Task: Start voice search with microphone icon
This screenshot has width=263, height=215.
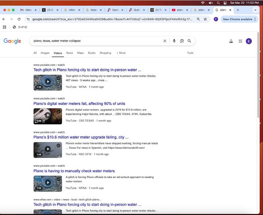Action: (x=174, y=41)
